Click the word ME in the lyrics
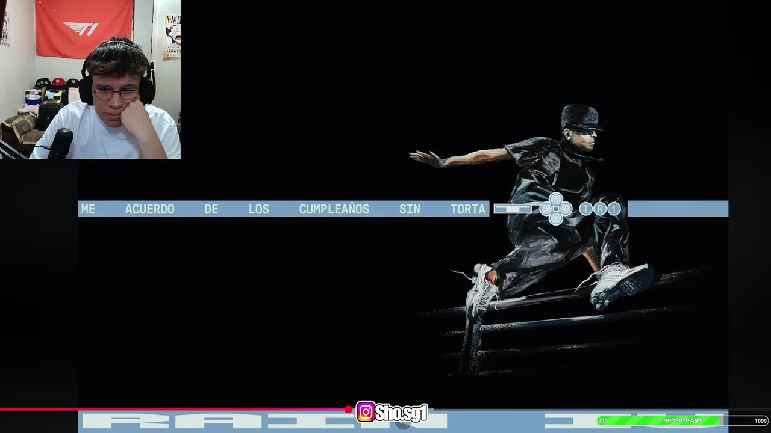This screenshot has width=771, height=433. 88,209
